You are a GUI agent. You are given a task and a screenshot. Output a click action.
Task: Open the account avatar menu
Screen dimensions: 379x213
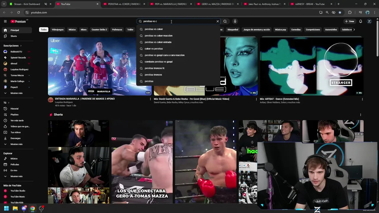click(x=369, y=21)
